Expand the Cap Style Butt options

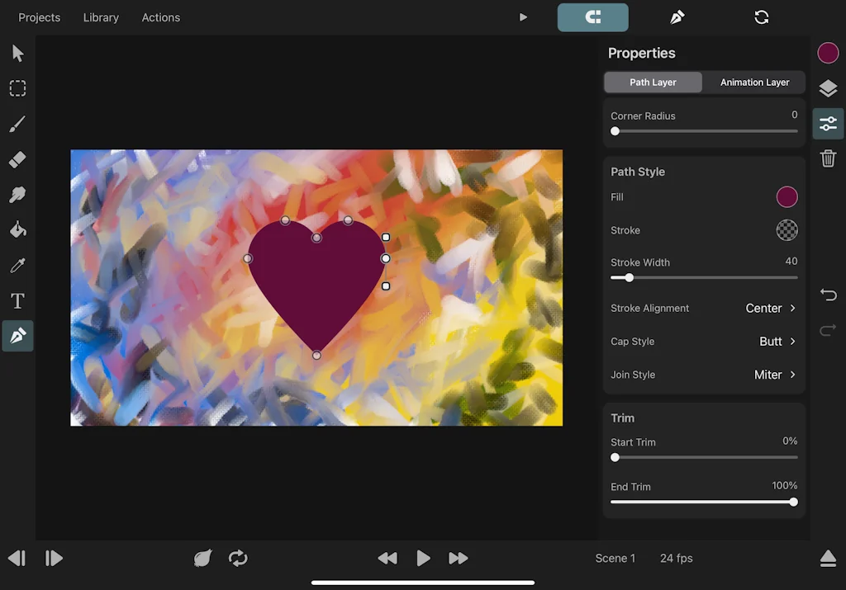(777, 341)
